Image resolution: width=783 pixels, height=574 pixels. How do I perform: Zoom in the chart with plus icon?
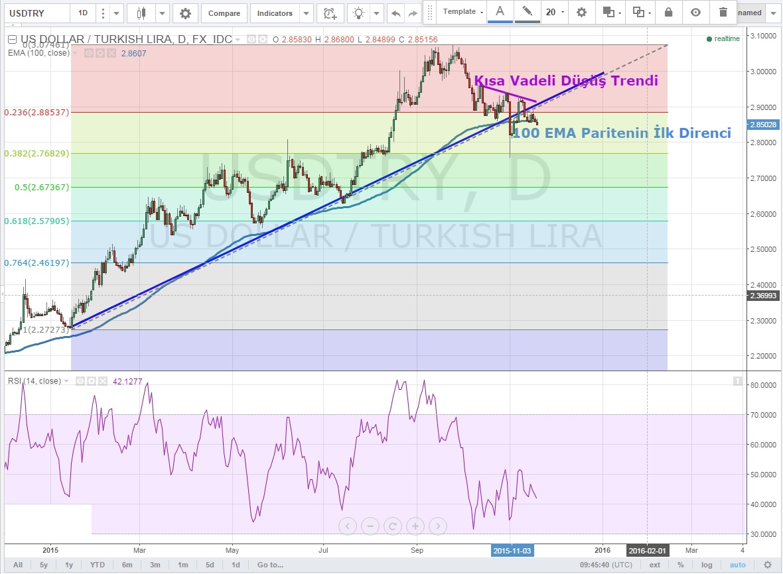pos(415,526)
